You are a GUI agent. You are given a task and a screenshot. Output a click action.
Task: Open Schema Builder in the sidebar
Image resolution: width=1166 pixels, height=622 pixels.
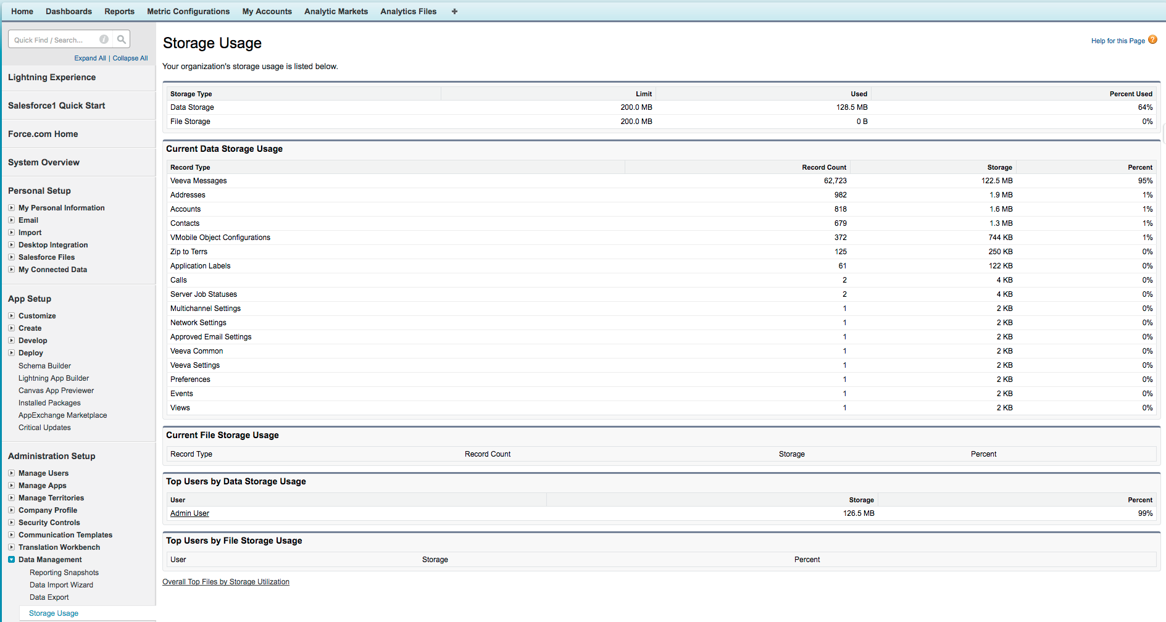(x=44, y=366)
